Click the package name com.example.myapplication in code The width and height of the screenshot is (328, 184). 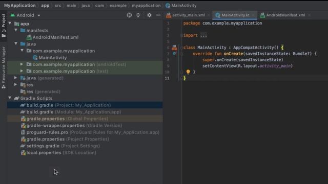(232, 23)
